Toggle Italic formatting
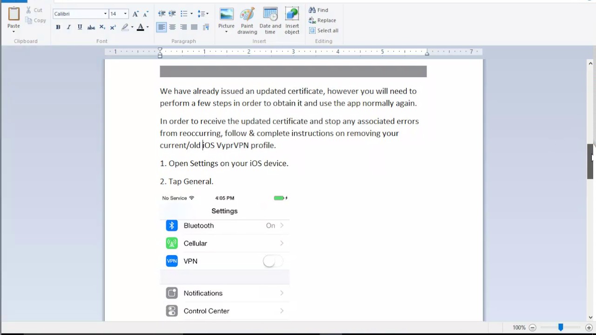Viewport: 596px width, 335px height. tap(69, 27)
